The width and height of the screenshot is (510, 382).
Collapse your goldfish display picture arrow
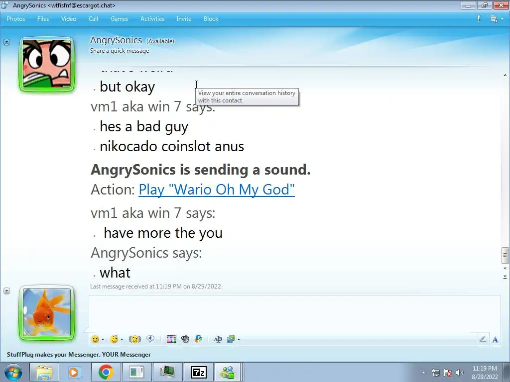(6, 290)
